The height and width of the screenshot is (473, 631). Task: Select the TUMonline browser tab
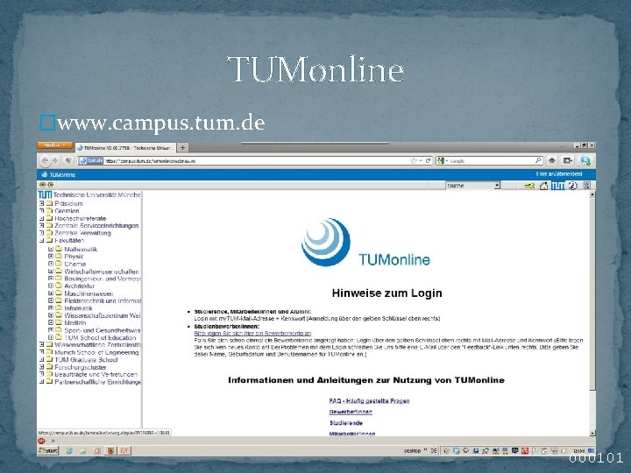[x=125, y=148]
